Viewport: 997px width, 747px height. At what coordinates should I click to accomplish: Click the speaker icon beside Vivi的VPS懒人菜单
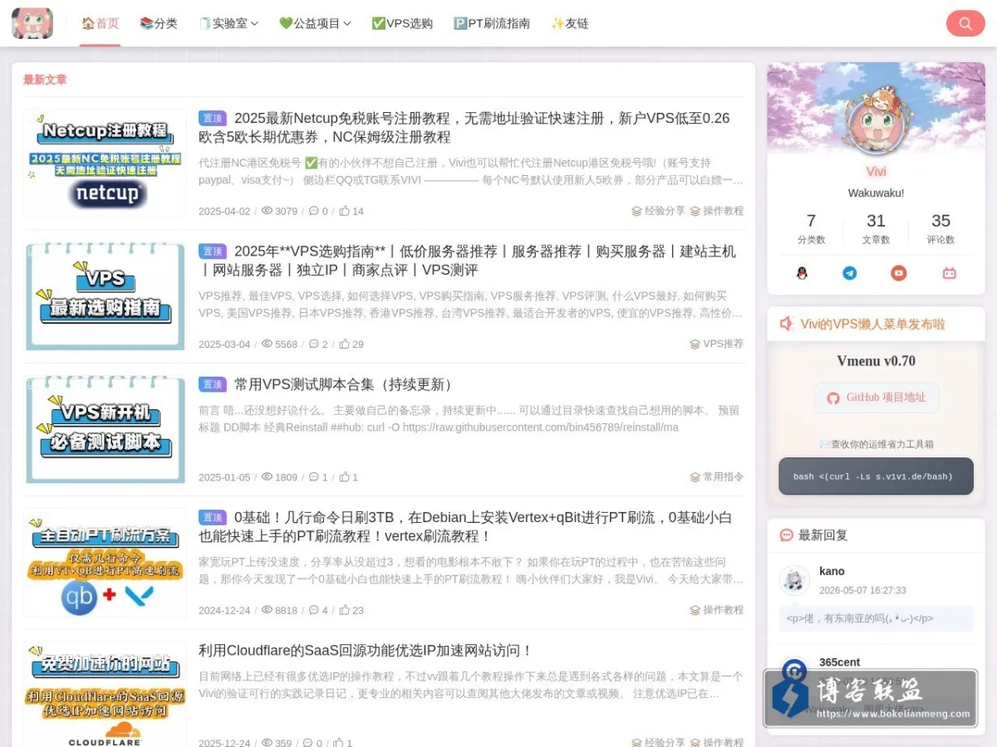(x=786, y=324)
